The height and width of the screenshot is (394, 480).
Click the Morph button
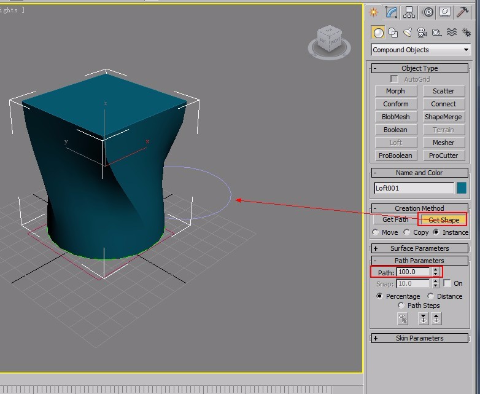(x=396, y=91)
